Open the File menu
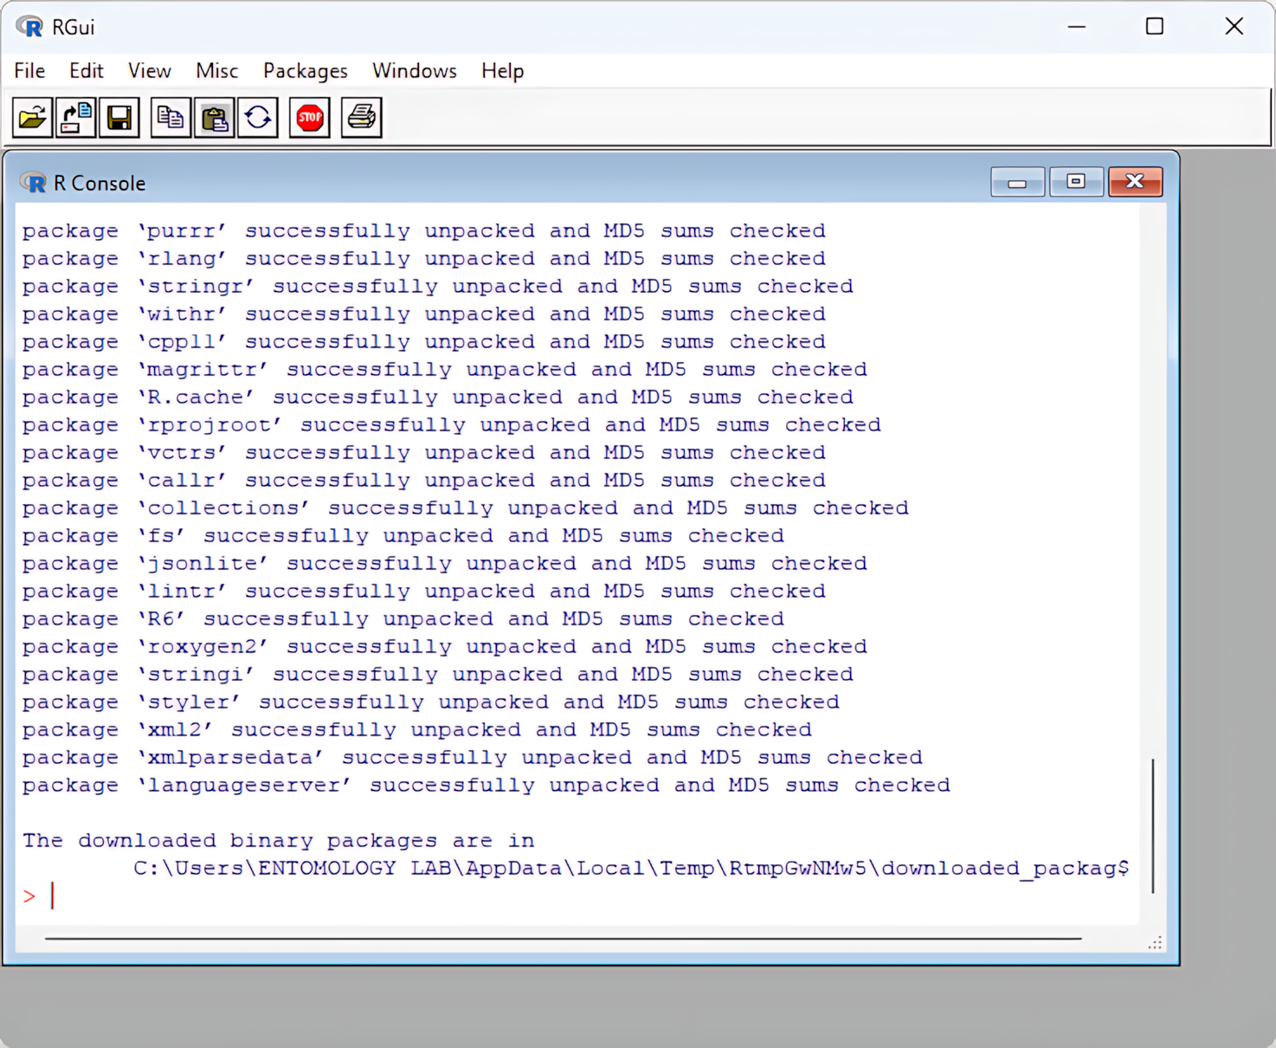1276x1048 pixels. pyautogui.click(x=29, y=71)
